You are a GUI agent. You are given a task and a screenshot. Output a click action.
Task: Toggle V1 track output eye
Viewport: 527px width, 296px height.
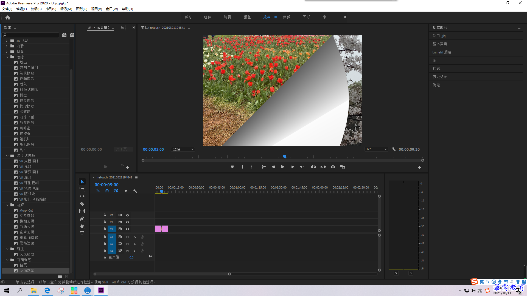click(127, 229)
